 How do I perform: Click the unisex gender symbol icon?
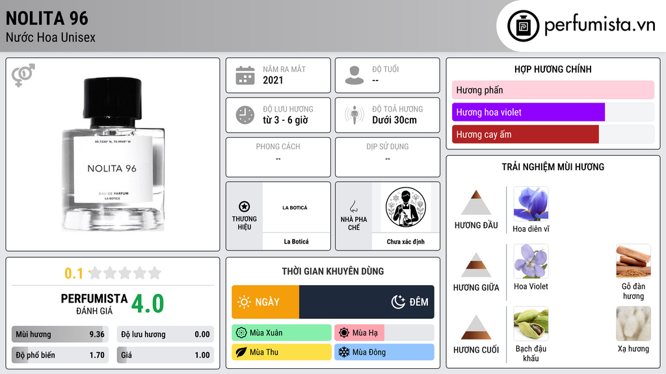click(x=23, y=75)
